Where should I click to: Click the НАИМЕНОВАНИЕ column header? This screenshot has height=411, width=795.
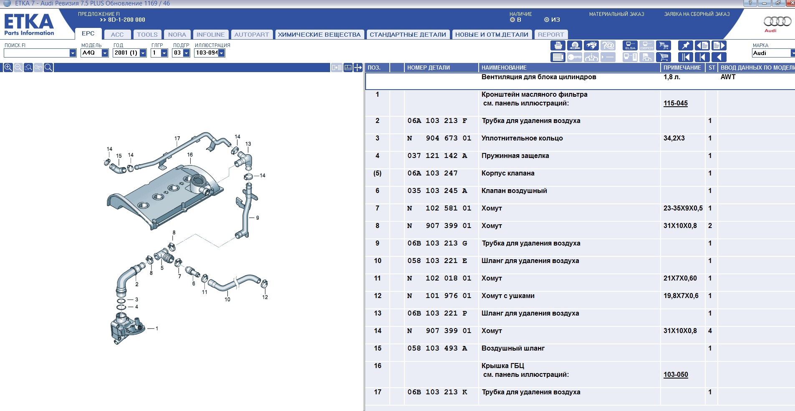(x=569, y=68)
